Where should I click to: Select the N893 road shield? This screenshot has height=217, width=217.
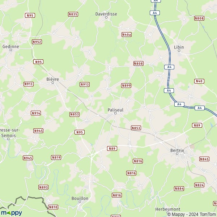pyautogui.click(x=43, y=187)
